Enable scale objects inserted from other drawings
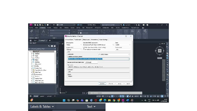The width and height of the screenshot is (197, 111). 84,47
